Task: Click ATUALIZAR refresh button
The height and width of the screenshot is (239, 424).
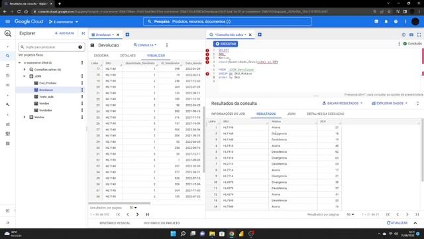Action: 397,223
